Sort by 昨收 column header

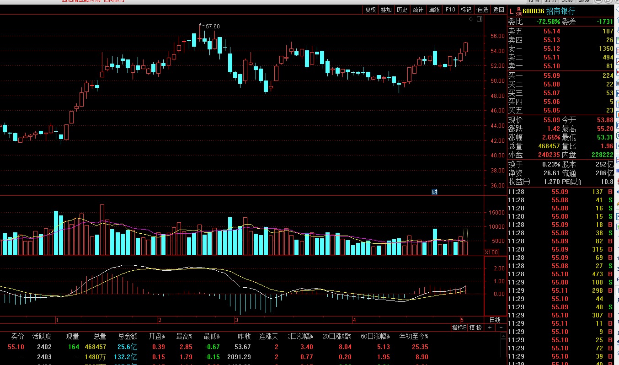(x=244, y=336)
